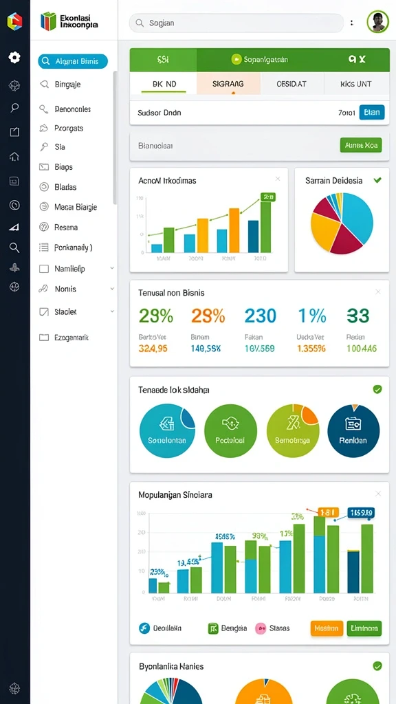The width and height of the screenshot is (396, 704).
Task: Open the Sla sidebar item
Action: [x=52, y=147]
